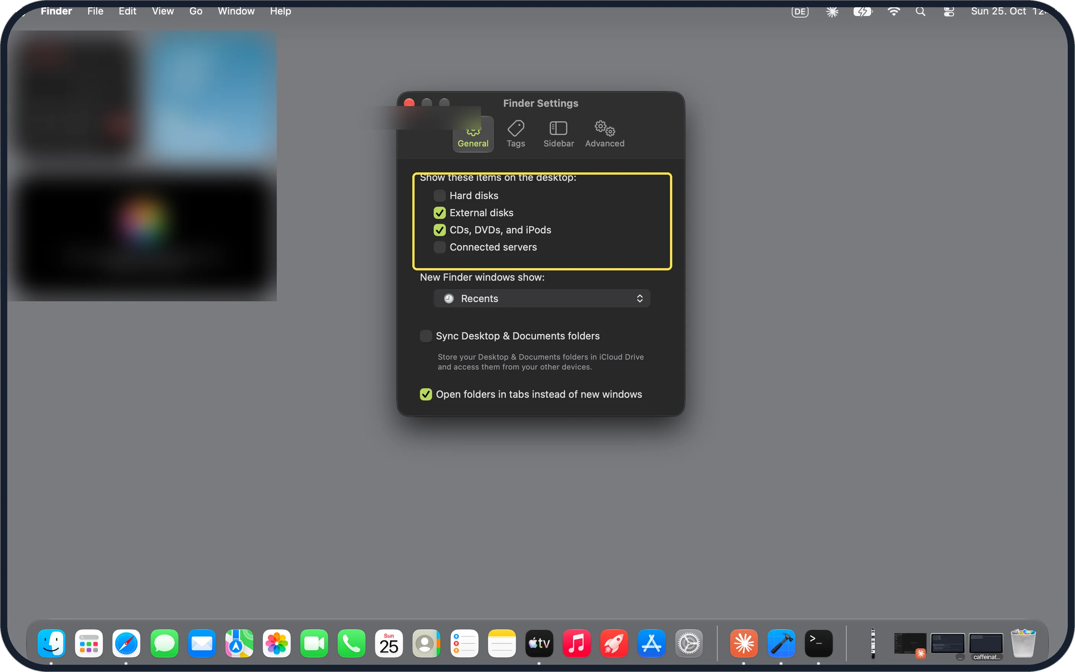
Task: Open Launchpad from the Dock
Action: [x=89, y=643]
